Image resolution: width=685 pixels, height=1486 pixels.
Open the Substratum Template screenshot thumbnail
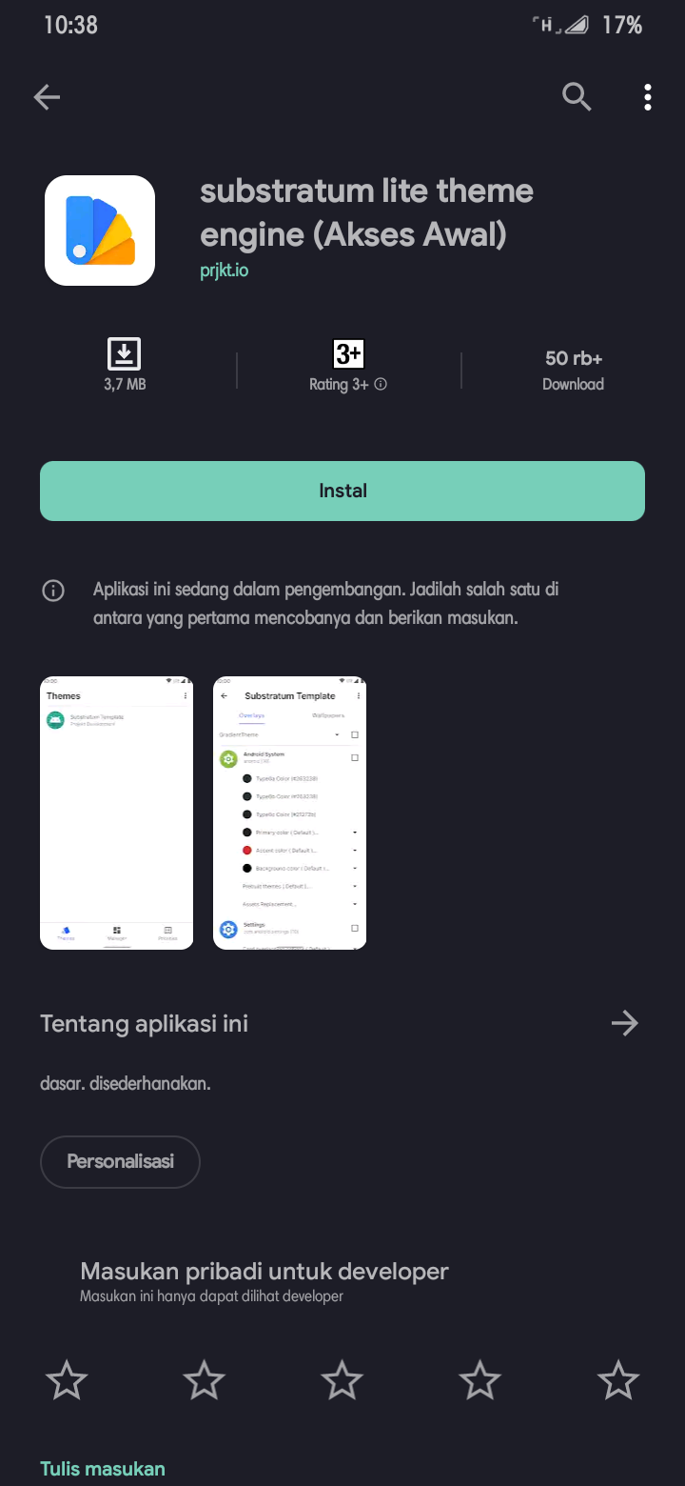(x=290, y=813)
